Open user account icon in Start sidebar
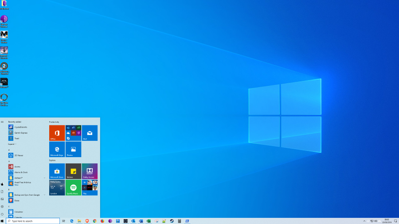Image resolution: width=399 pixels, height=224 pixels. pyautogui.click(x=2, y=184)
